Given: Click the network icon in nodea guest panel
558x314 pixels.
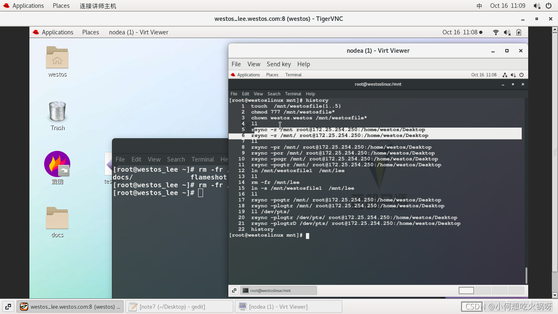Looking at the screenshot, I should coord(505,75).
